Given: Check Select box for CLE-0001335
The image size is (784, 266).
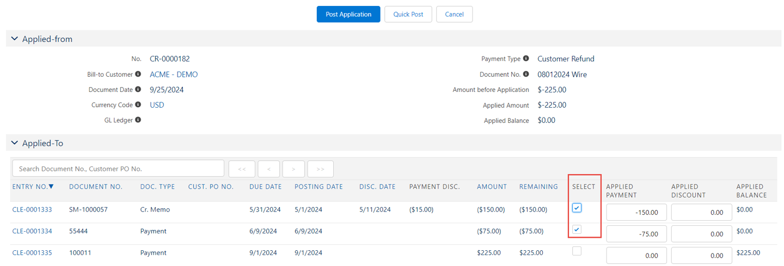Looking at the screenshot, I should (577, 251).
